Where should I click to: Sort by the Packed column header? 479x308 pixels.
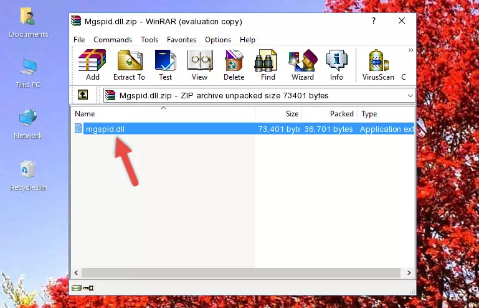pos(330,114)
